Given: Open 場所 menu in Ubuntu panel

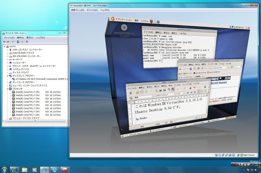Looking at the screenshot, I should coord(137,20).
